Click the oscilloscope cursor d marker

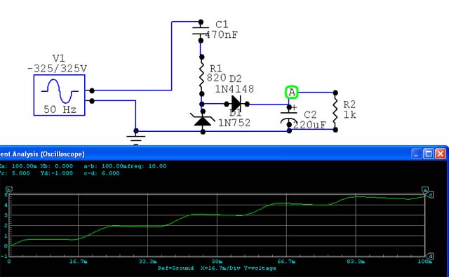(430, 256)
